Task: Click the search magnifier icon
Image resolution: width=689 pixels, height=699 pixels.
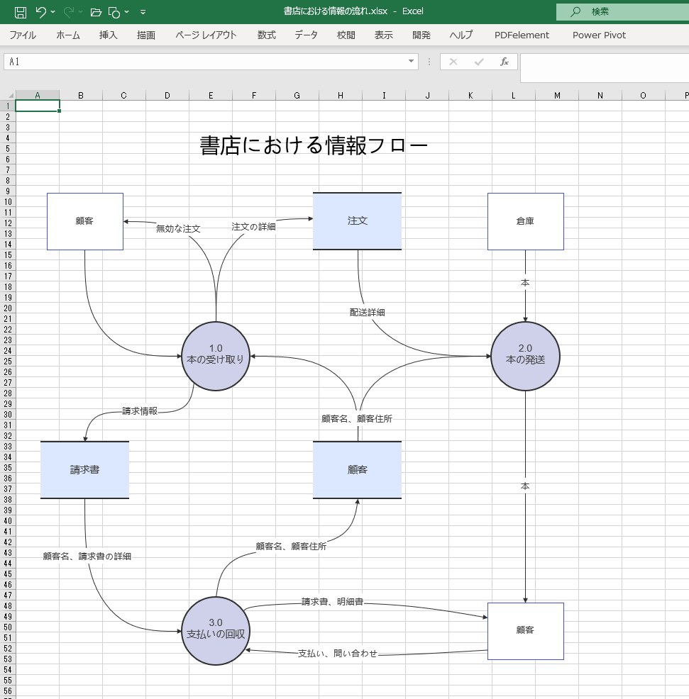Action: [x=575, y=11]
